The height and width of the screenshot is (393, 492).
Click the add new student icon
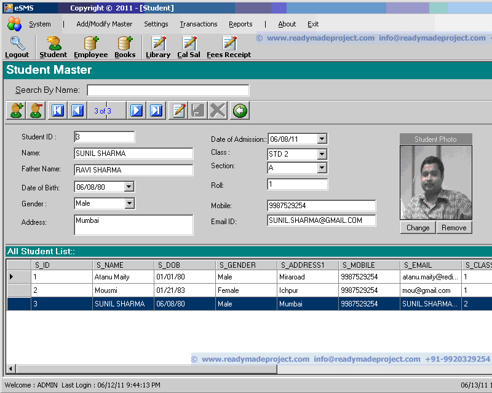click(x=16, y=111)
